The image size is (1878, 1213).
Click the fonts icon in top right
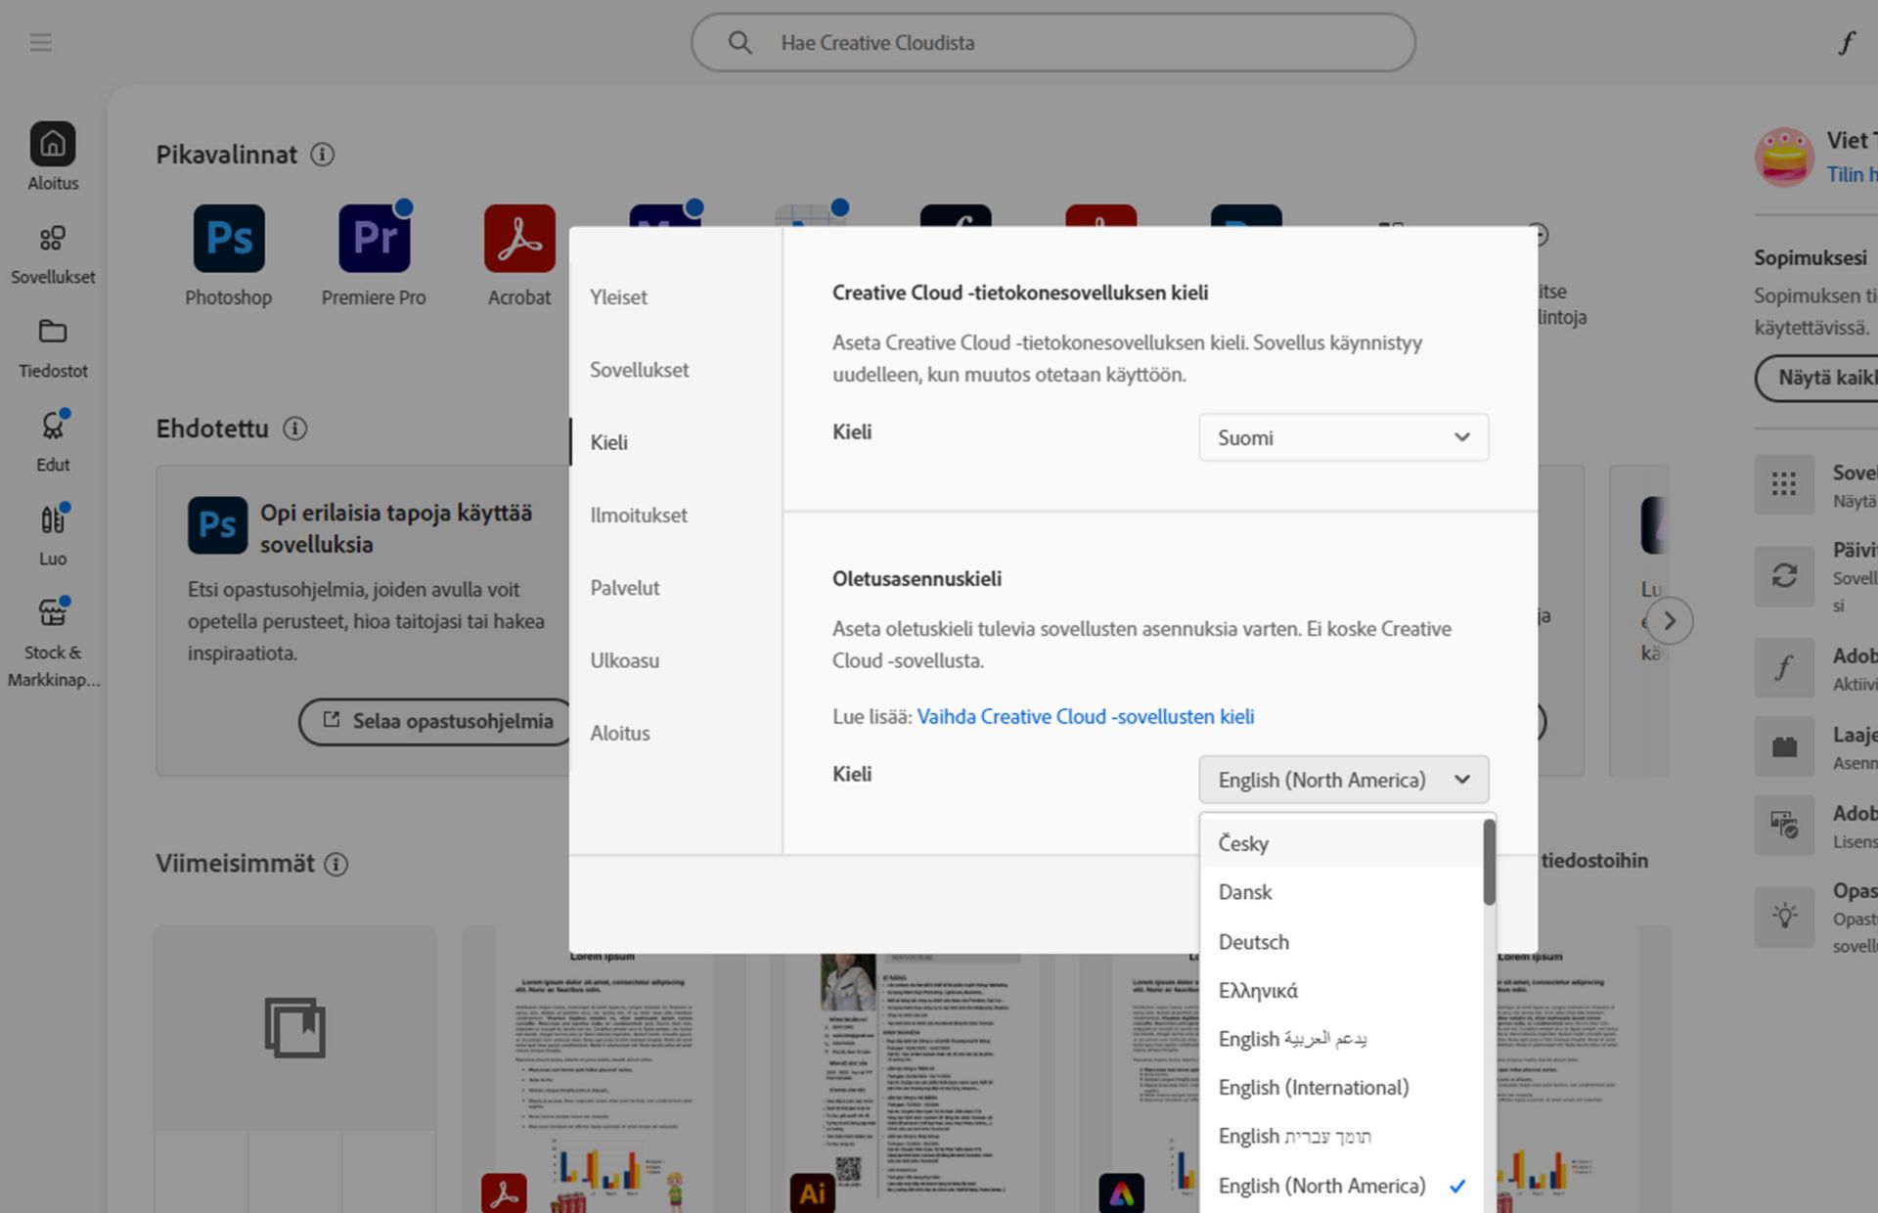(1846, 43)
